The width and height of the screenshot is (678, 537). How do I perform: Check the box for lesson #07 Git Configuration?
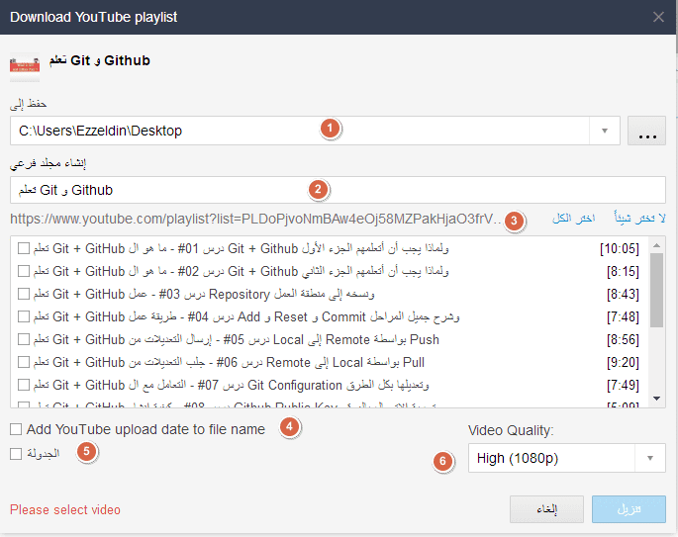pyautogui.click(x=24, y=385)
